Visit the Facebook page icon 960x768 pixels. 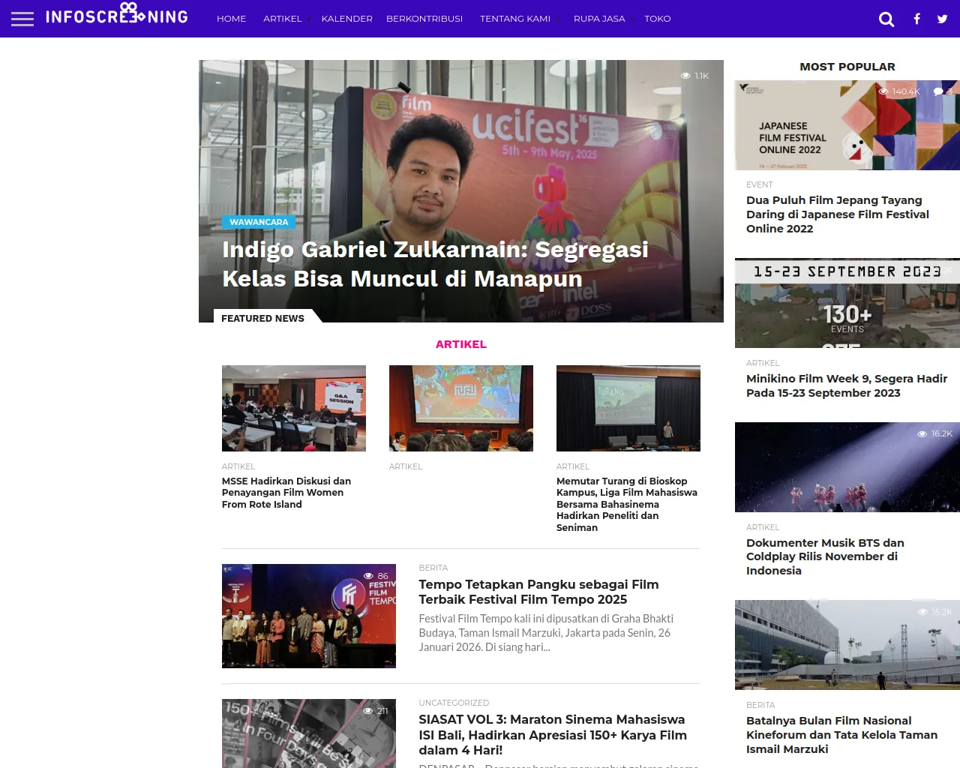pyautogui.click(x=916, y=19)
